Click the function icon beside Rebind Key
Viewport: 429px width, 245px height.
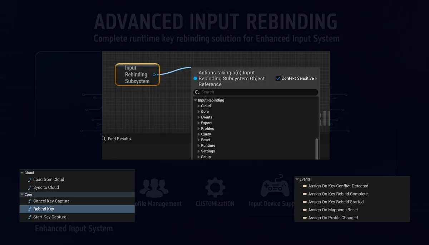tap(30, 209)
